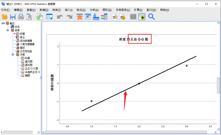The width and height of the screenshot is (221, 135).
Task: Select 茎叶图 in the outline tree
Action: [x=29, y=65]
